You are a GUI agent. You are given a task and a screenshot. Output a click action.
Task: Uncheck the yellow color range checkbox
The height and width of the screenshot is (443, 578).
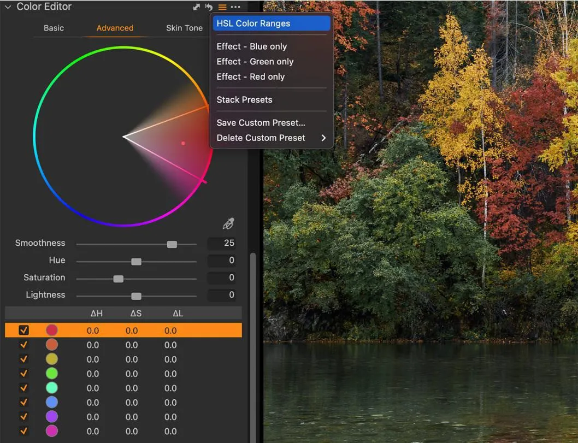(x=23, y=359)
